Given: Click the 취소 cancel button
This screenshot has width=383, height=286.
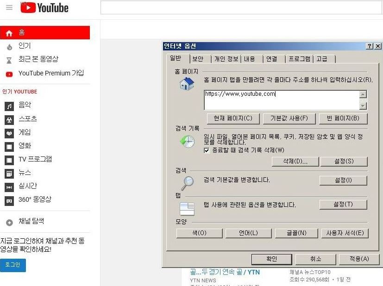Looking at the screenshot, I should pyautogui.click(x=315, y=259).
